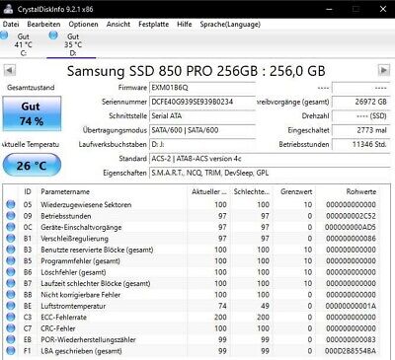Viewport: 395px width, 360px height.
Task: Open the Bearbeiten menu
Action: 43,25
